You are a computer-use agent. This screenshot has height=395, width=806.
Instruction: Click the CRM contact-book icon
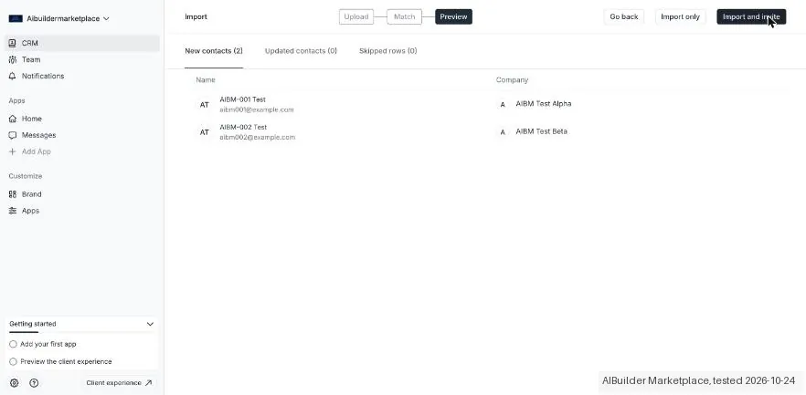point(13,43)
